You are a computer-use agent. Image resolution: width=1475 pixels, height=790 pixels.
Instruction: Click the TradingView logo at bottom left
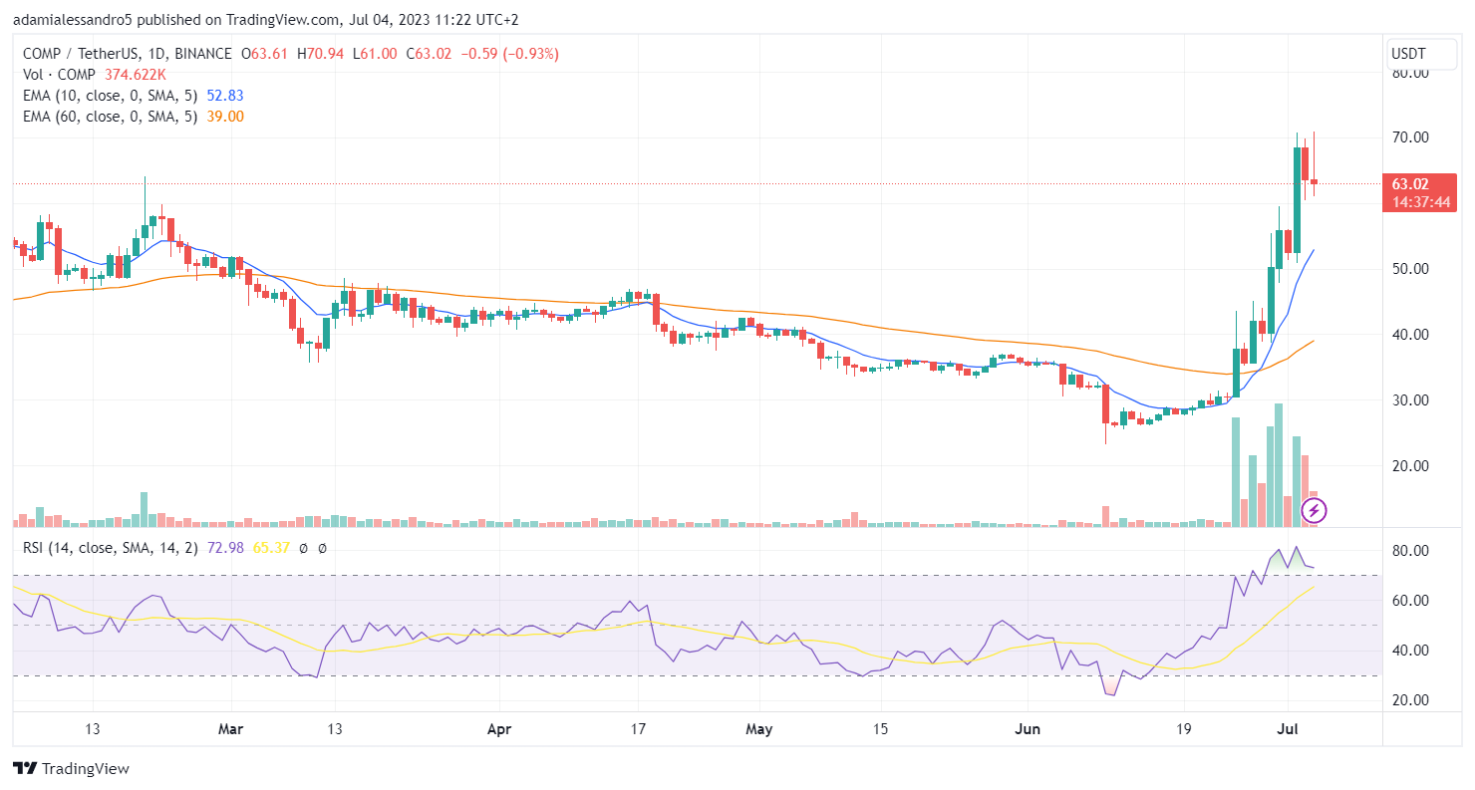71,768
